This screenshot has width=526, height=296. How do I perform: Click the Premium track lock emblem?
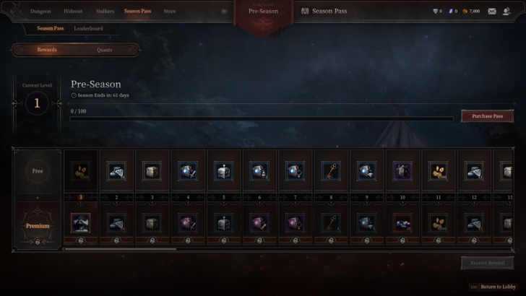pos(38,242)
